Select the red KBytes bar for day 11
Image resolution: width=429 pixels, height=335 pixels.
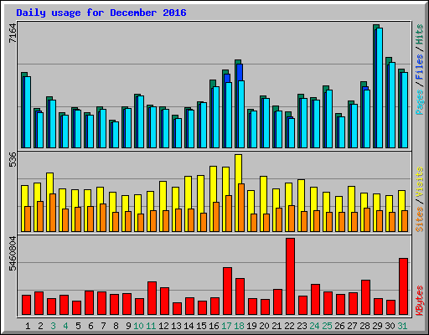(x=152, y=298)
